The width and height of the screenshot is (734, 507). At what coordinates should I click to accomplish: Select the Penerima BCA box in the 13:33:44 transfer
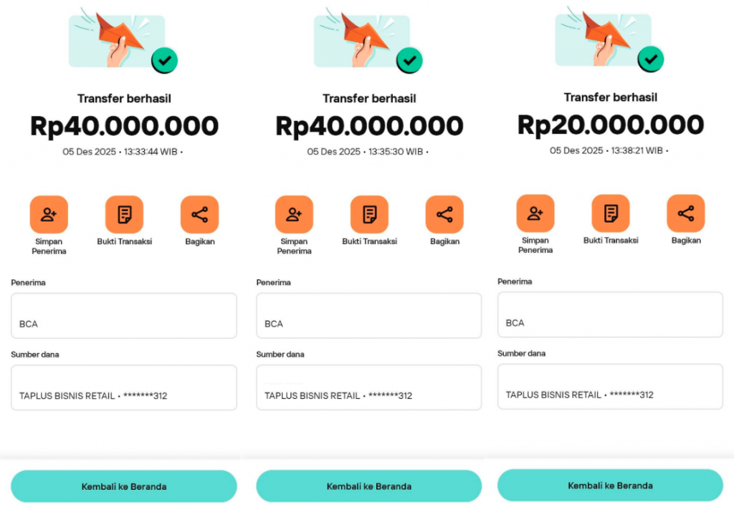[x=123, y=316]
